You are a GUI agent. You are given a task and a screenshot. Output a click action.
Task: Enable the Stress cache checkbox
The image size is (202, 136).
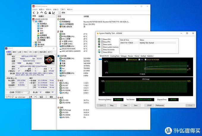click(102, 44)
